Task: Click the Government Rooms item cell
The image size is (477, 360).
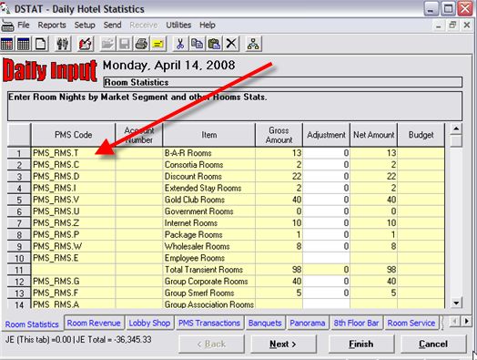Action: click(x=209, y=211)
